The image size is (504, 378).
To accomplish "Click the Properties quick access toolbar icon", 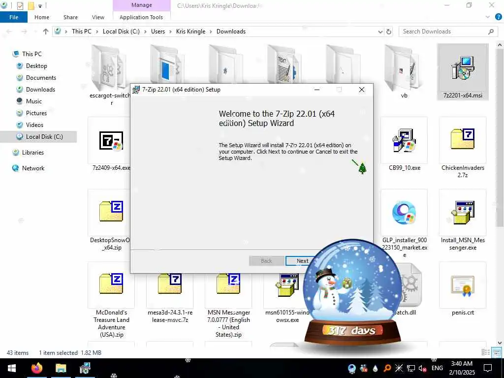I will (x=20, y=5).
